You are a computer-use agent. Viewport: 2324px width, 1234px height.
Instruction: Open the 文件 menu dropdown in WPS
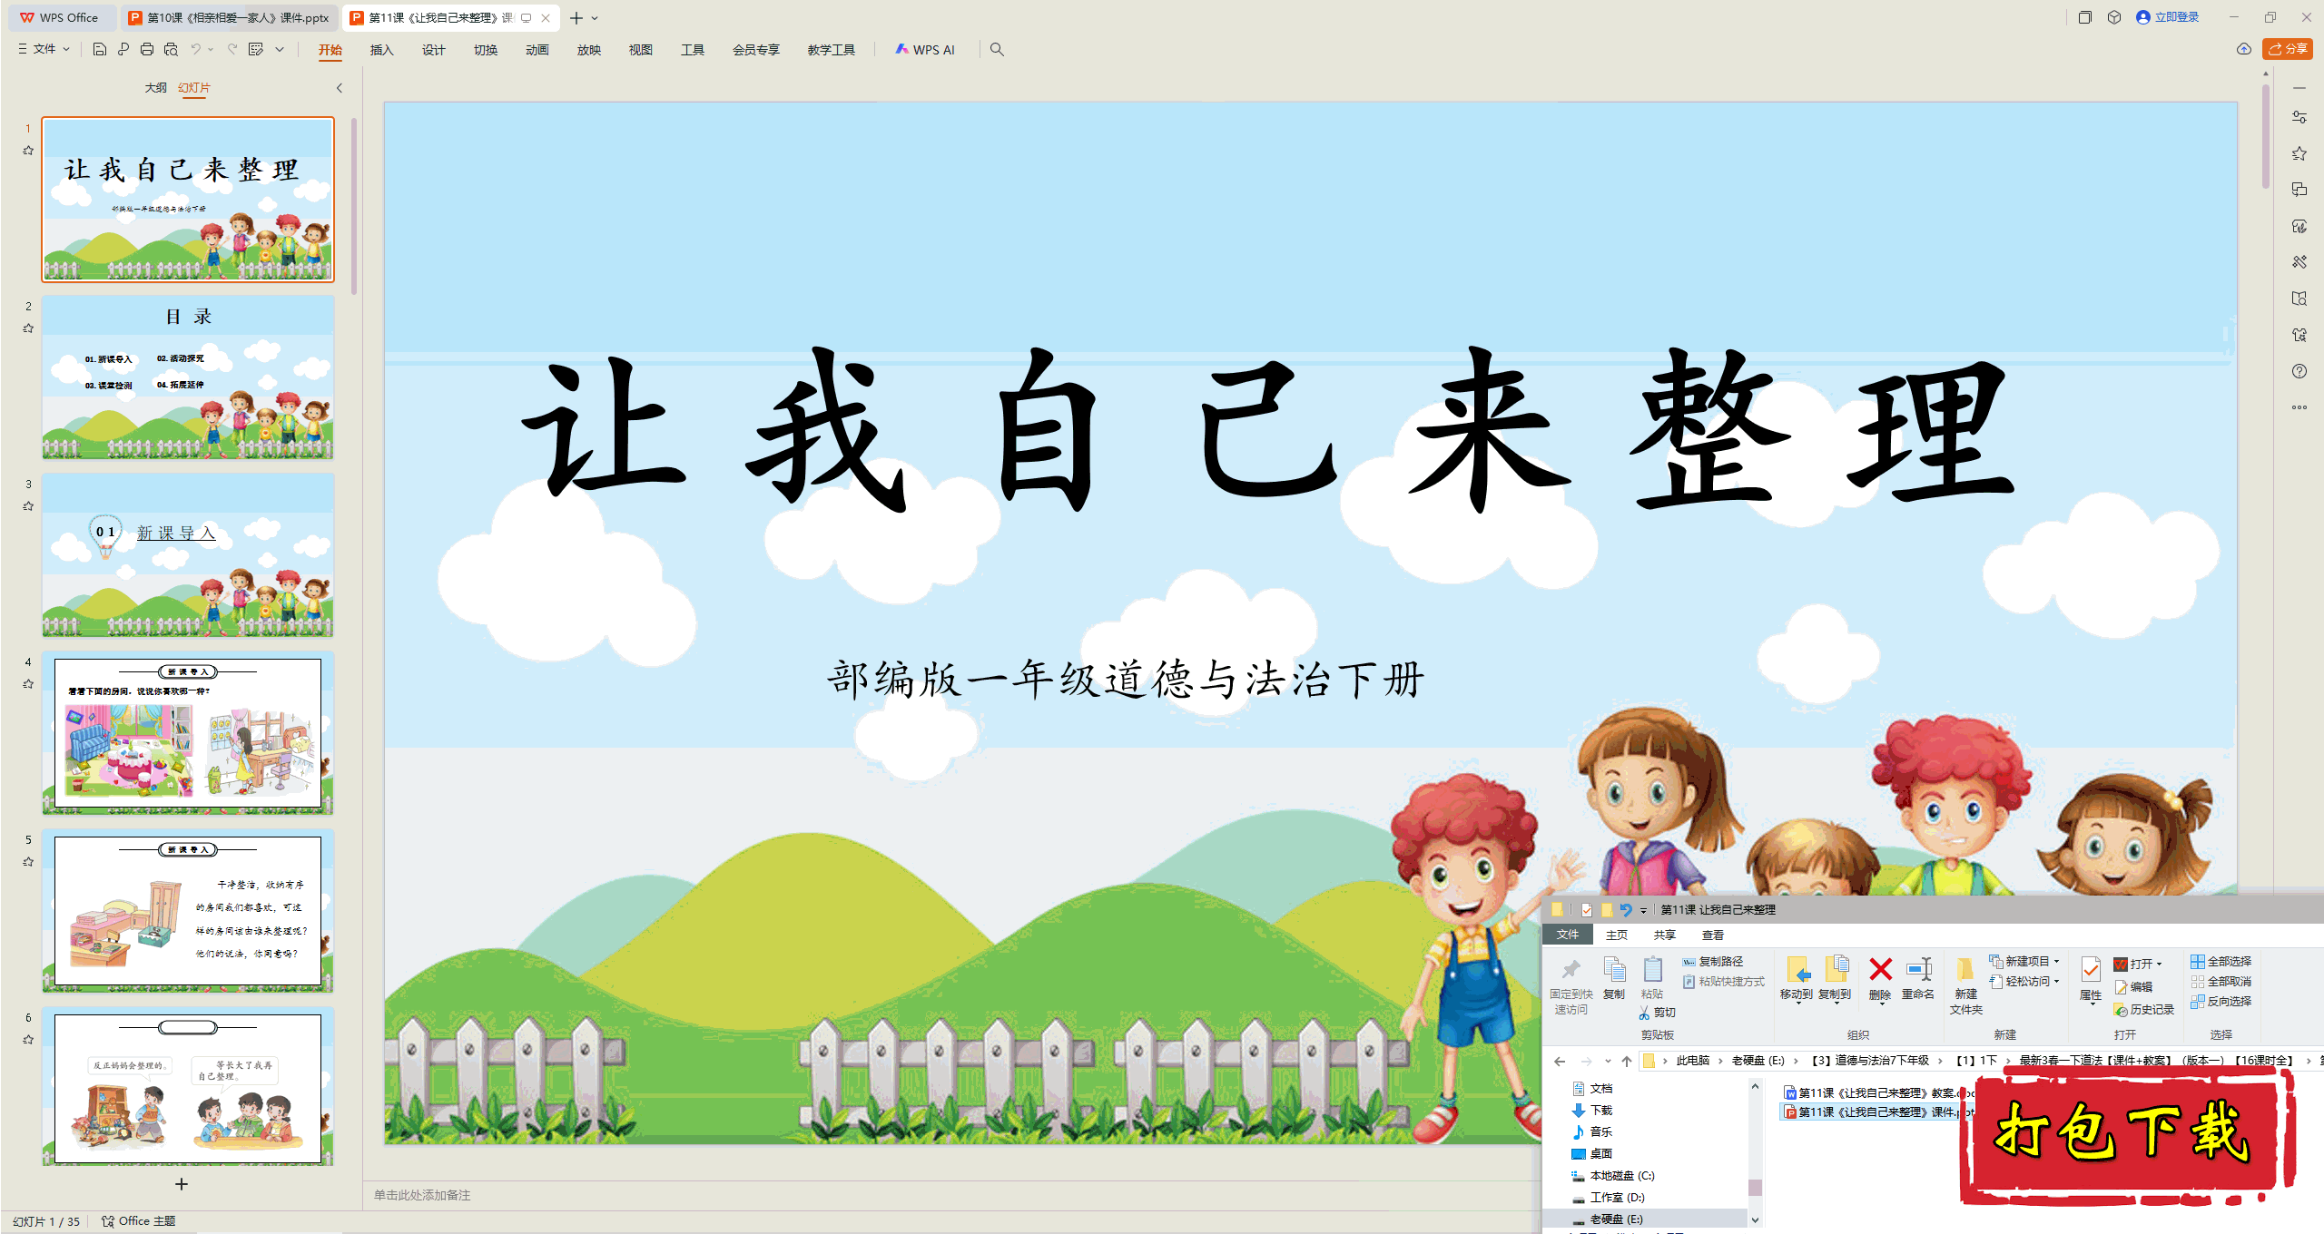click(x=44, y=49)
